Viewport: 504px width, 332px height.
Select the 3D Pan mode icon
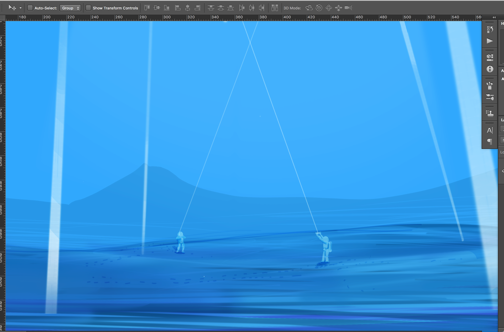(329, 8)
